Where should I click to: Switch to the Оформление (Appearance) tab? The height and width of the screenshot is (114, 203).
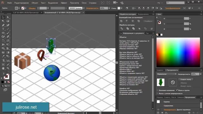[190, 97]
